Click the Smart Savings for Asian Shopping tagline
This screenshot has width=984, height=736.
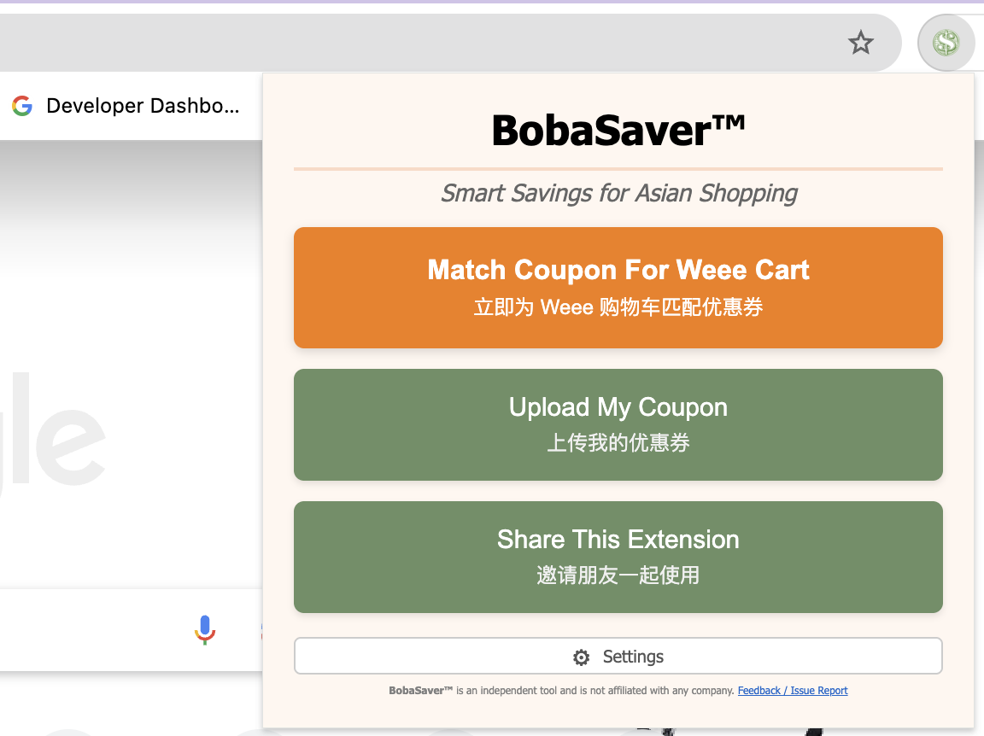pyautogui.click(x=618, y=193)
